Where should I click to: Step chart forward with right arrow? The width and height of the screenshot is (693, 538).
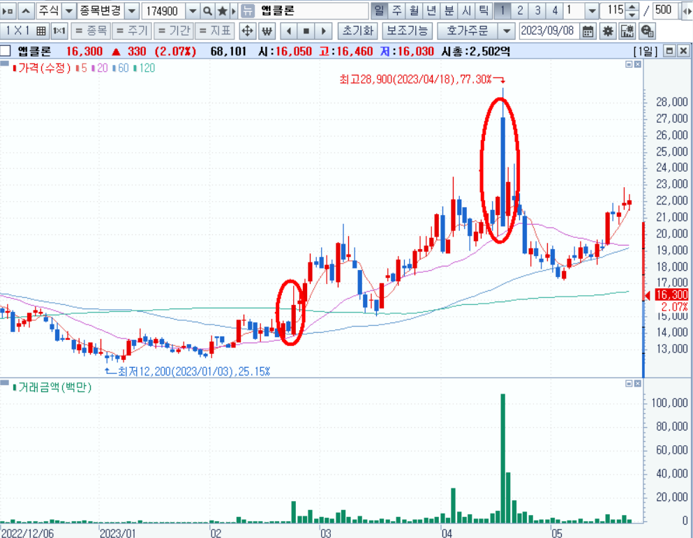[324, 31]
